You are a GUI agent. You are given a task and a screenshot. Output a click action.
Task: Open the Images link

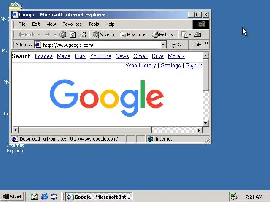44,56
